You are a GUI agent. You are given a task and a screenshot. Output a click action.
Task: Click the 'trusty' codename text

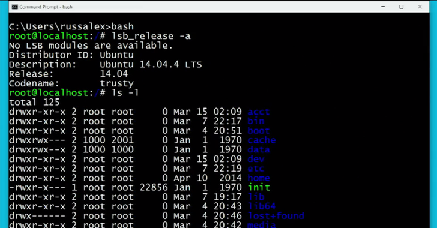(x=117, y=83)
